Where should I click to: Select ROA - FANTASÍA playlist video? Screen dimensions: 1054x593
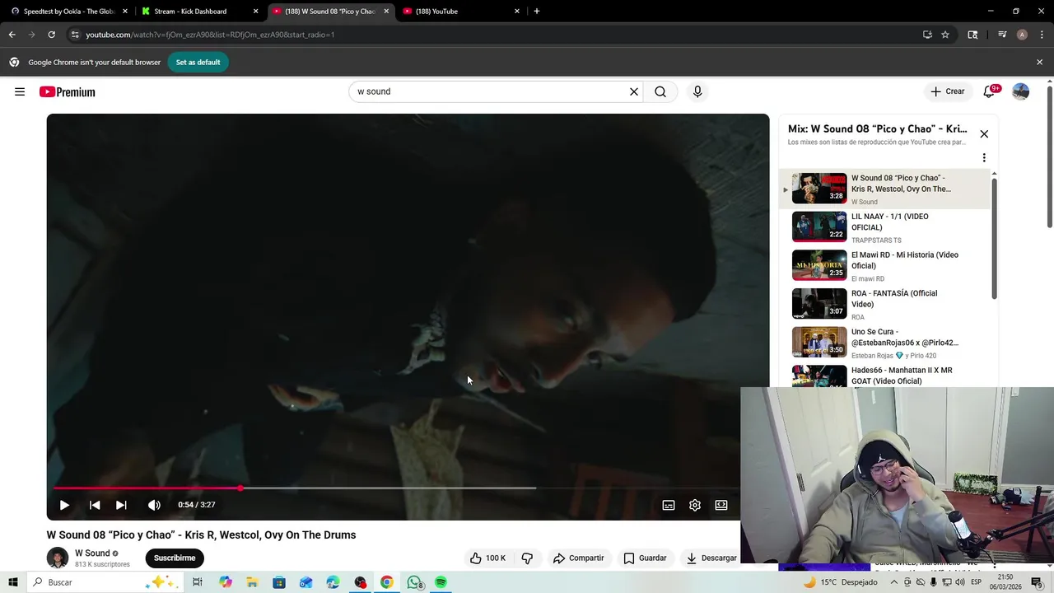(x=884, y=304)
